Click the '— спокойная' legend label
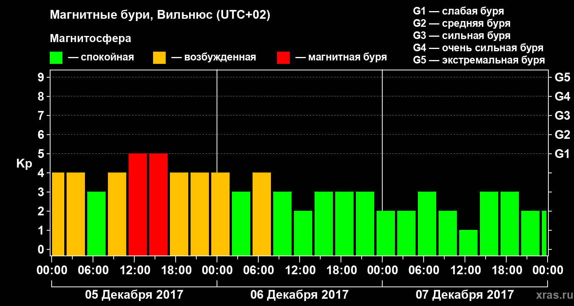574x306 pixels. tap(101, 58)
